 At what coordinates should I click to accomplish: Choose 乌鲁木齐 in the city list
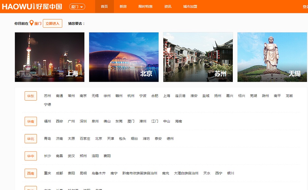[x=99, y=173]
